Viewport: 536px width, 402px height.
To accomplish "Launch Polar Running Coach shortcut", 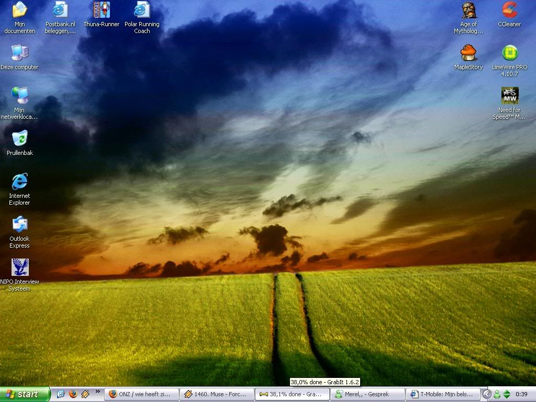I will coord(142,10).
